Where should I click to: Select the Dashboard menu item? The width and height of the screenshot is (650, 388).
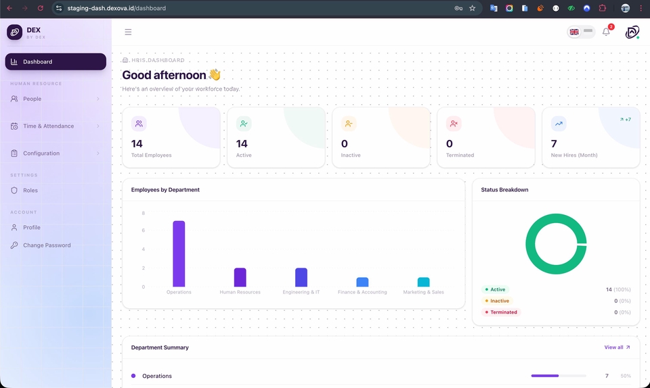point(56,62)
